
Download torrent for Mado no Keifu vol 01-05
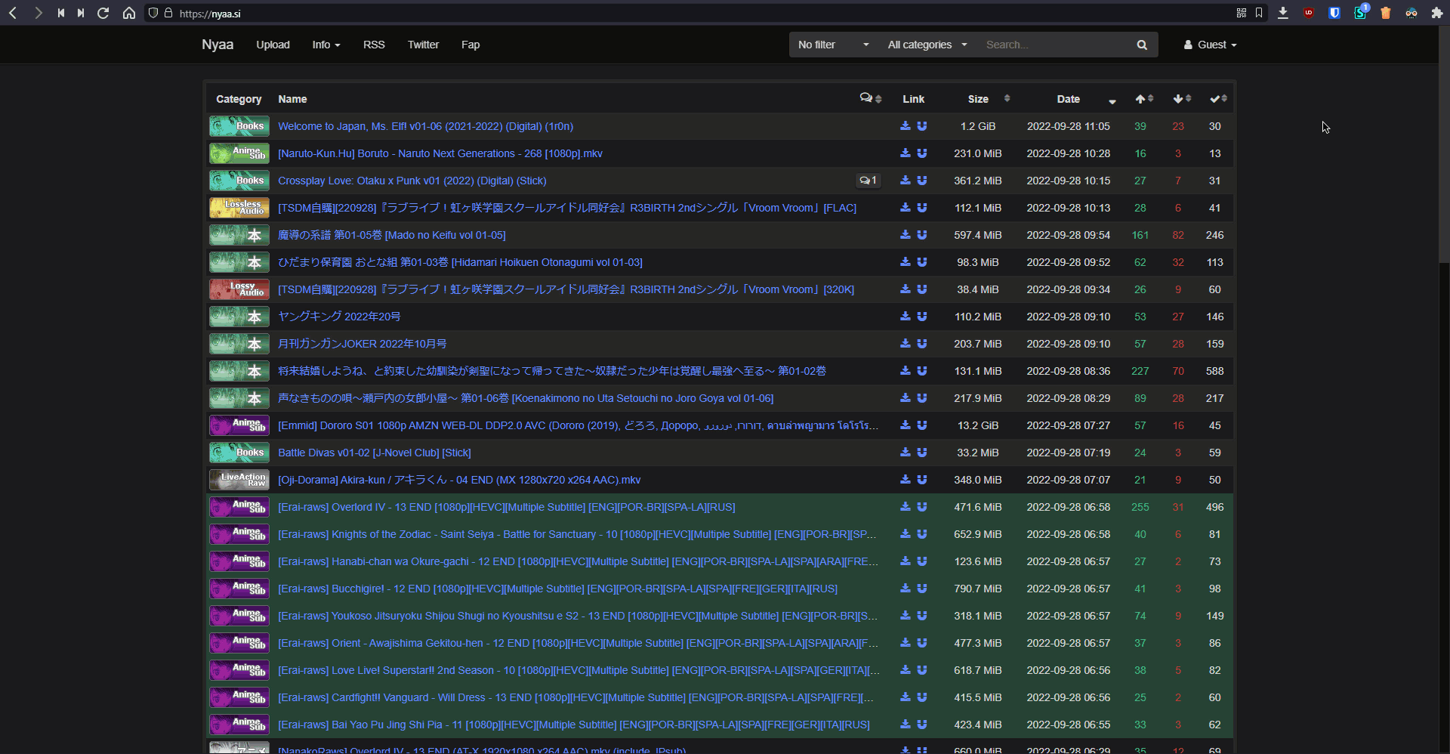(x=905, y=235)
